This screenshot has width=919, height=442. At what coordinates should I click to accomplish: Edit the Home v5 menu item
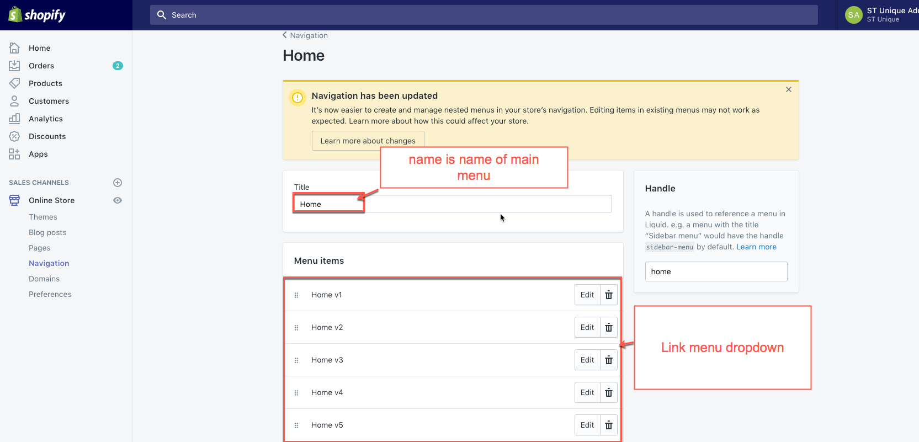tap(587, 425)
